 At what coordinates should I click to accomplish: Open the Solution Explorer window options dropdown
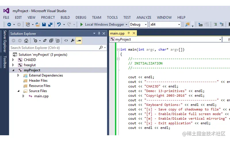tap(94, 33)
